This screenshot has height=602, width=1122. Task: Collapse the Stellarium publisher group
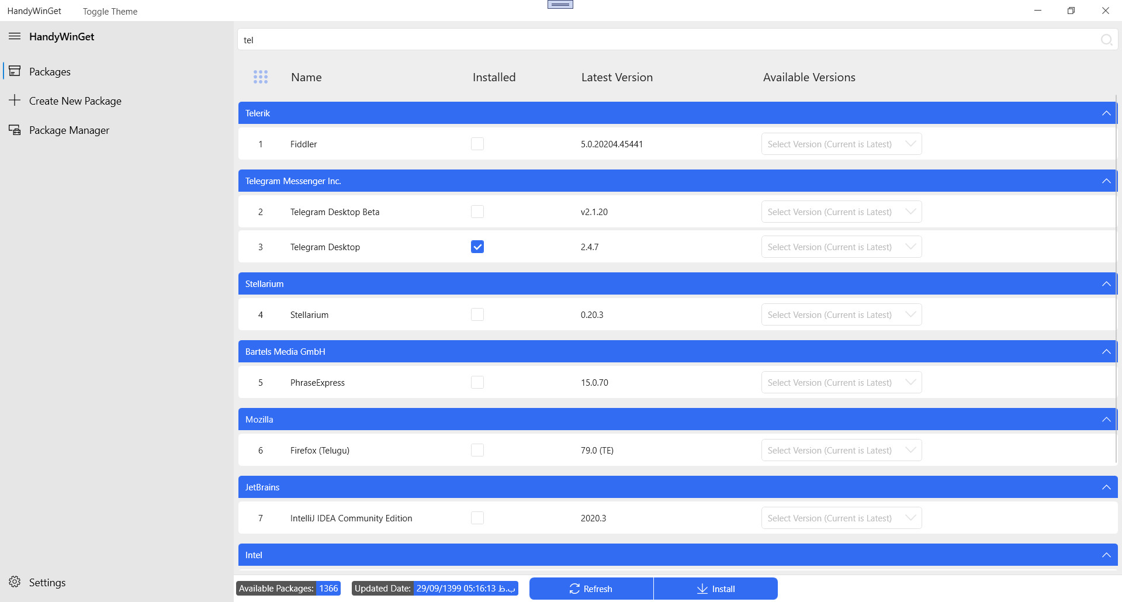click(1106, 283)
